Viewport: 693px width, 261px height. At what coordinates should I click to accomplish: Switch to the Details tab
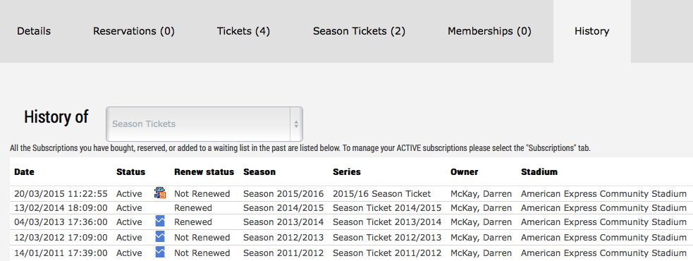pos(34,32)
